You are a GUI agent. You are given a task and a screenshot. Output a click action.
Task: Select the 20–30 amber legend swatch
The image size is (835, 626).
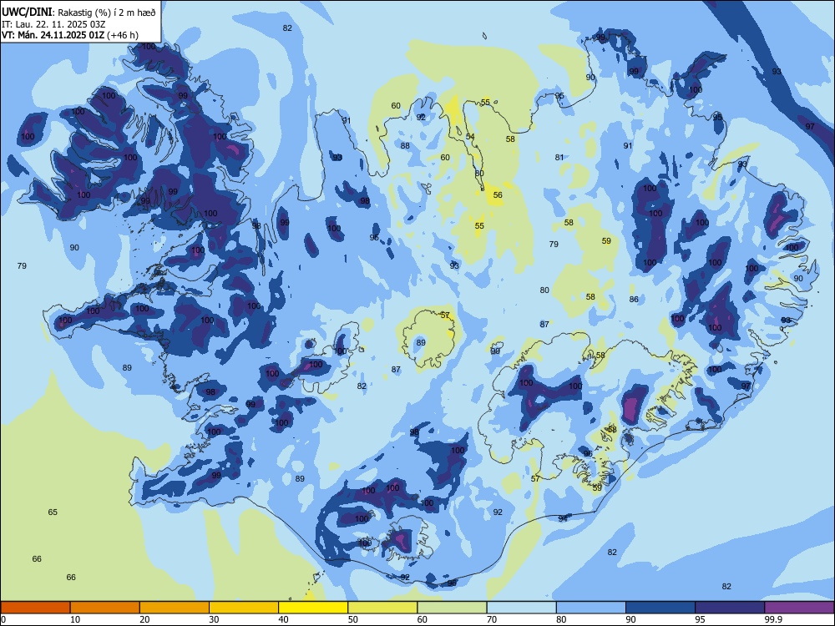pyautogui.click(x=175, y=608)
